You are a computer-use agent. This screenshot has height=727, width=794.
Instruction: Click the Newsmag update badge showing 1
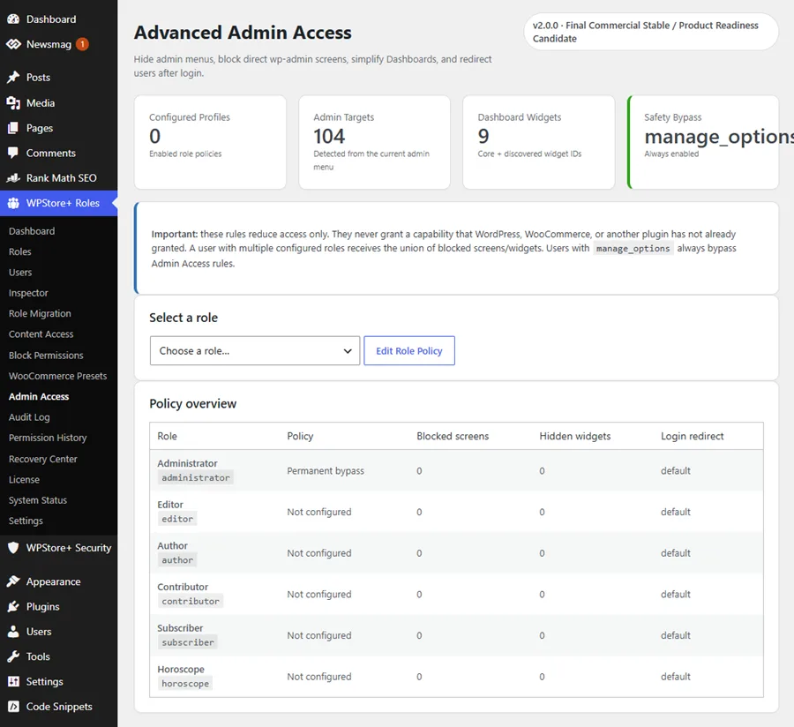[83, 44]
